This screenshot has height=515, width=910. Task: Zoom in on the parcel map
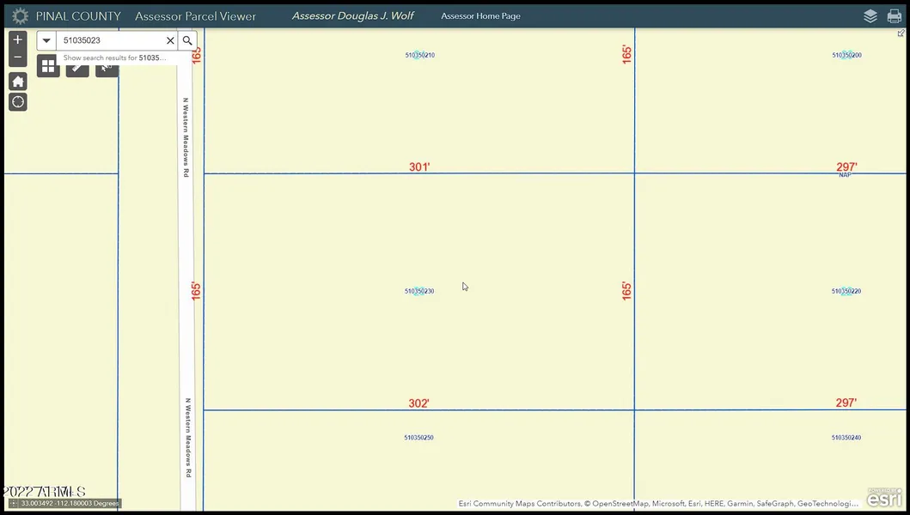18,39
